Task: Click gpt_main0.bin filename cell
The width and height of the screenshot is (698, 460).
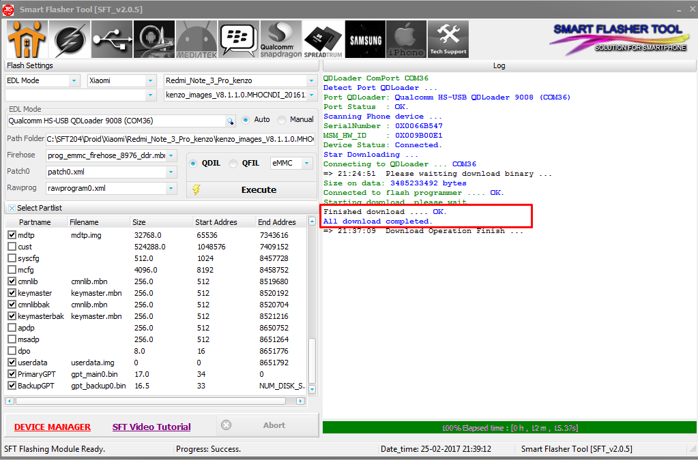Action: [x=94, y=373]
